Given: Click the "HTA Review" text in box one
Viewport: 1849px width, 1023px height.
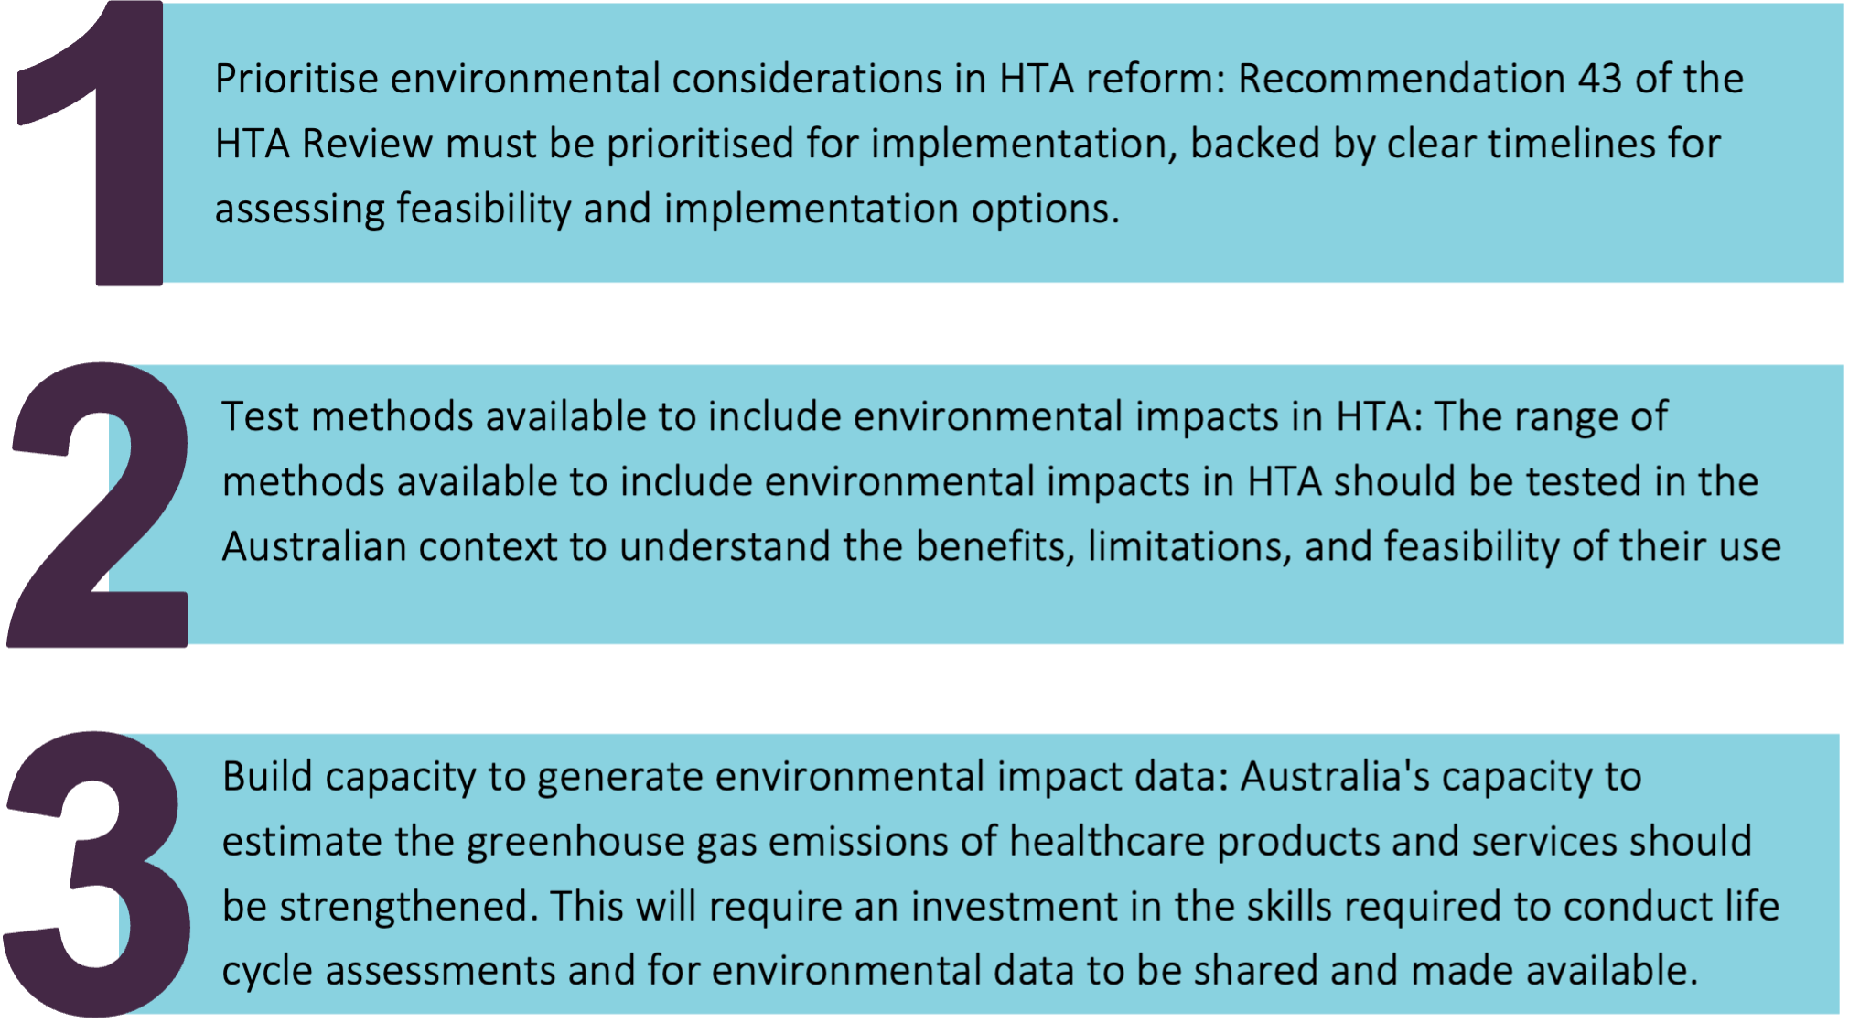Looking at the screenshot, I should point(323,145).
